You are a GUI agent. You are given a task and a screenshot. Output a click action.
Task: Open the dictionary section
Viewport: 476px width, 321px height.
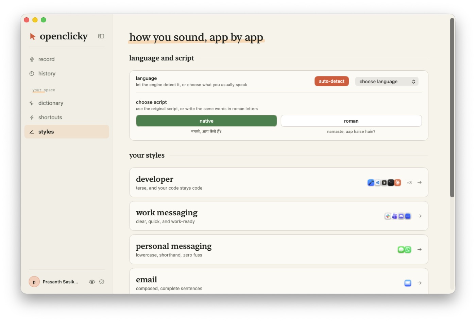tap(67, 103)
